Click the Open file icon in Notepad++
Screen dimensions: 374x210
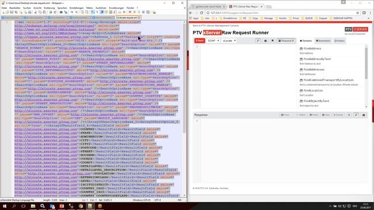7,12
